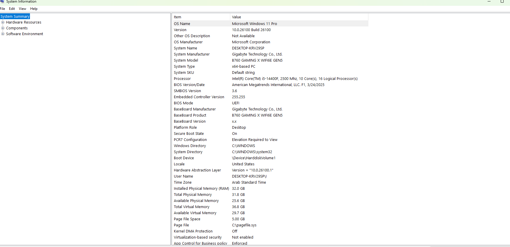Select the Components tree item

tap(17, 28)
